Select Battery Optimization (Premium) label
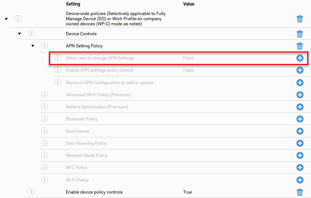 97,107
